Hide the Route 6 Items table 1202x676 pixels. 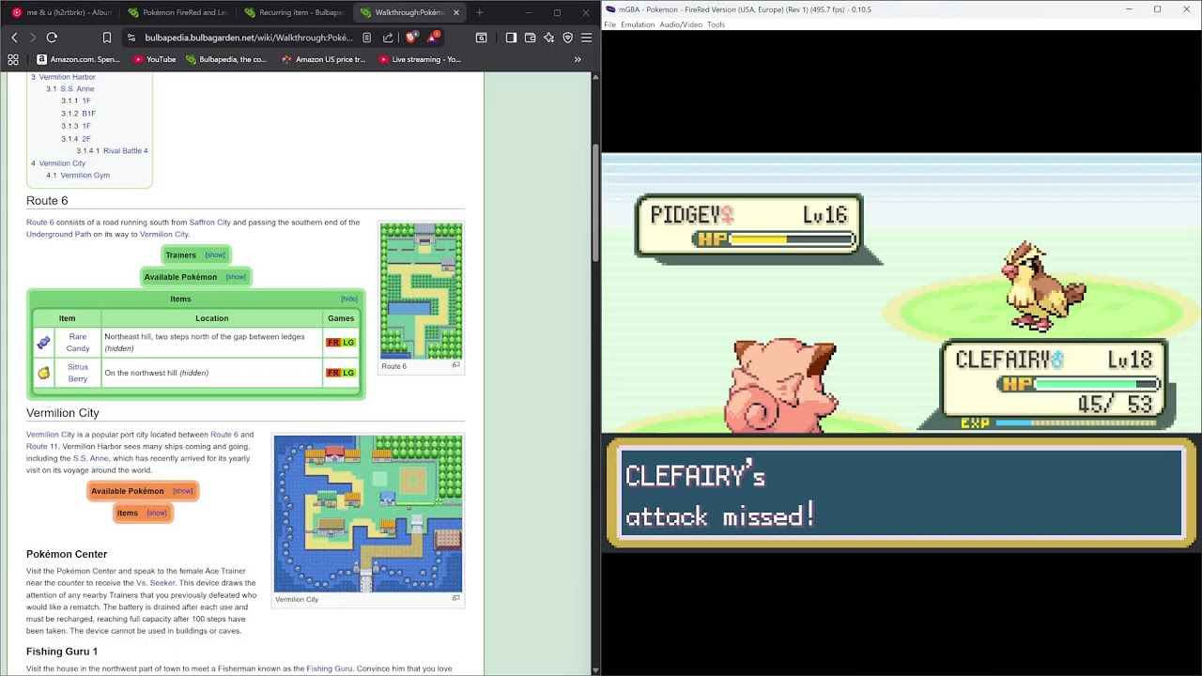pos(348,299)
